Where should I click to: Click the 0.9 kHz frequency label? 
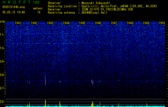(2, 62)
